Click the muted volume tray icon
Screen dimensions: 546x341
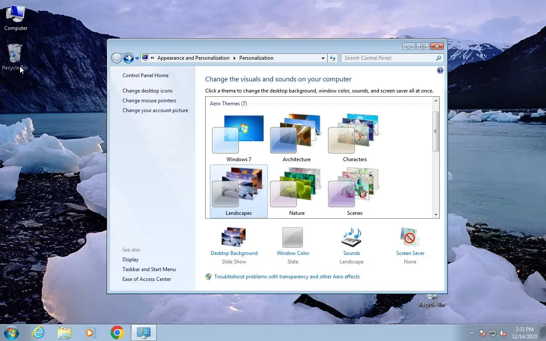(x=503, y=333)
